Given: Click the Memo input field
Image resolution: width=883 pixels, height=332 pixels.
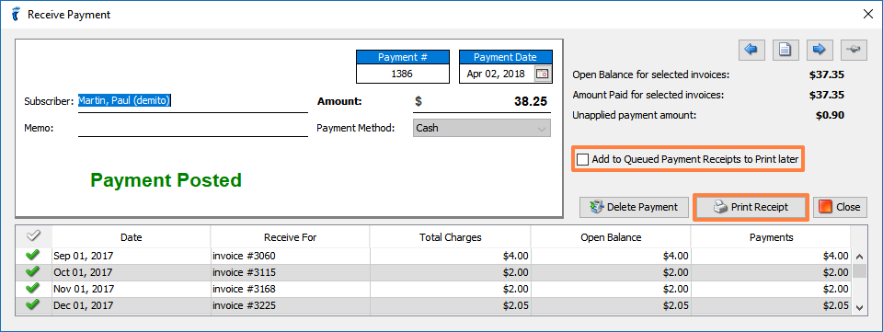Looking at the screenshot, I should click(x=192, y=128).
